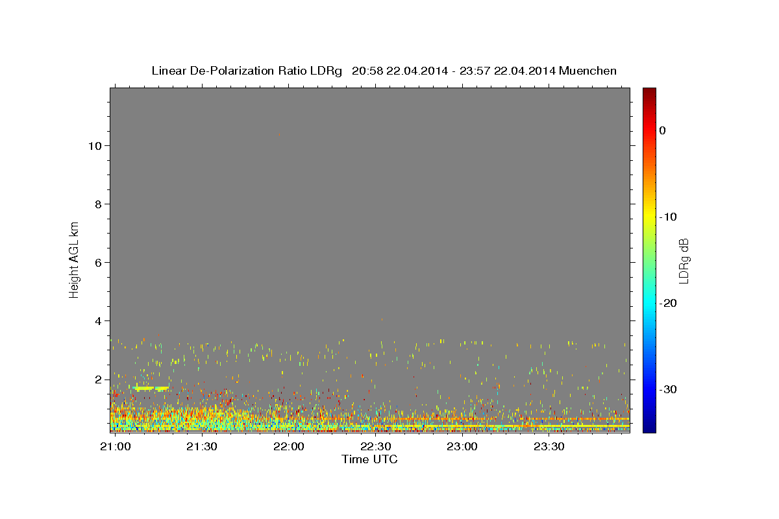Click the height tick label 10
Screen dimensions: 779x519
pyautogui.click(x=95, y=146)
